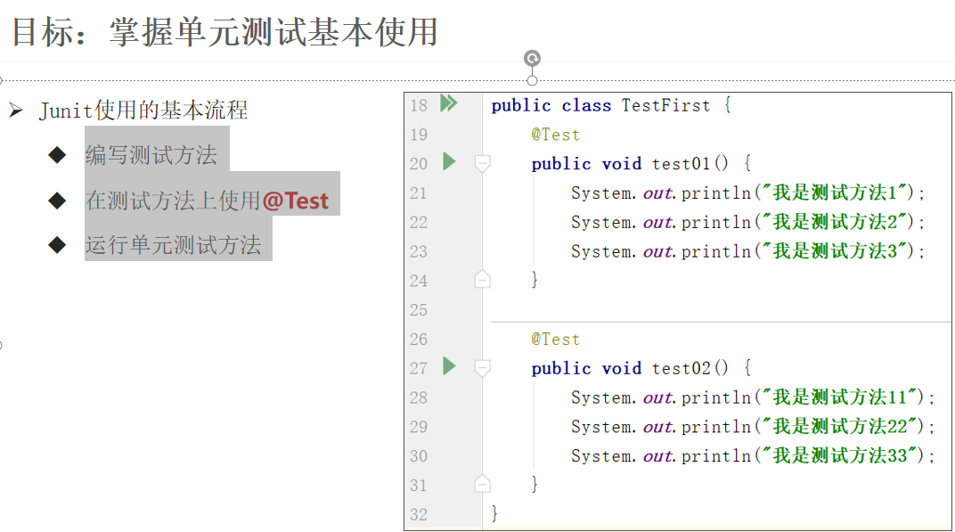Screen dimensions: 955x532
Task: Click the heading Junit使用的基本流程
Action: 143,110
